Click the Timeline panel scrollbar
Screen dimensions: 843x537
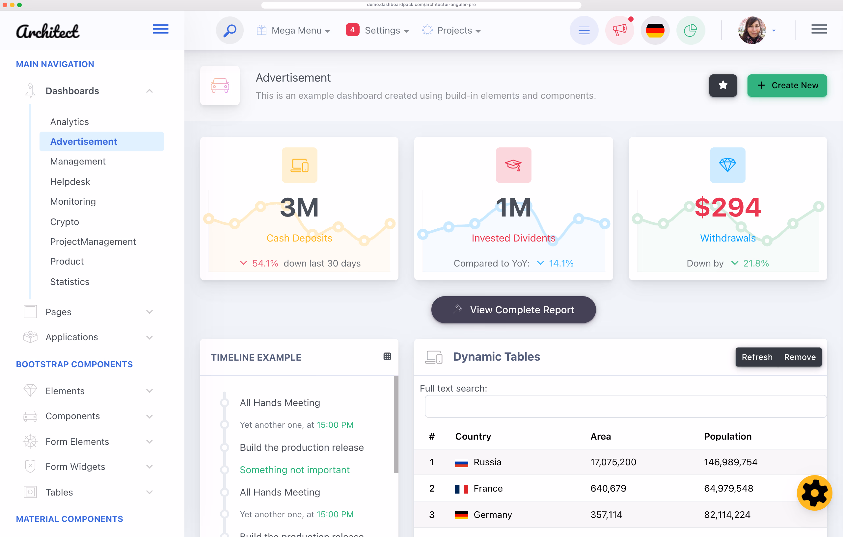396,424
